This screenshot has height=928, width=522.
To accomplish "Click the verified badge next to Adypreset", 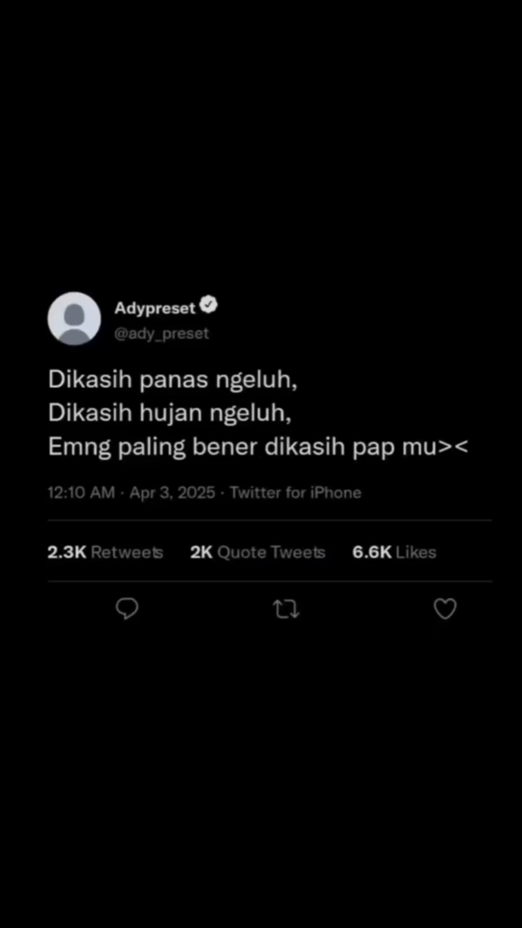I will coord(209,306).
